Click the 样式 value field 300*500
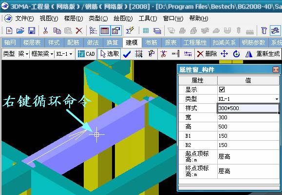 (248, 108)
